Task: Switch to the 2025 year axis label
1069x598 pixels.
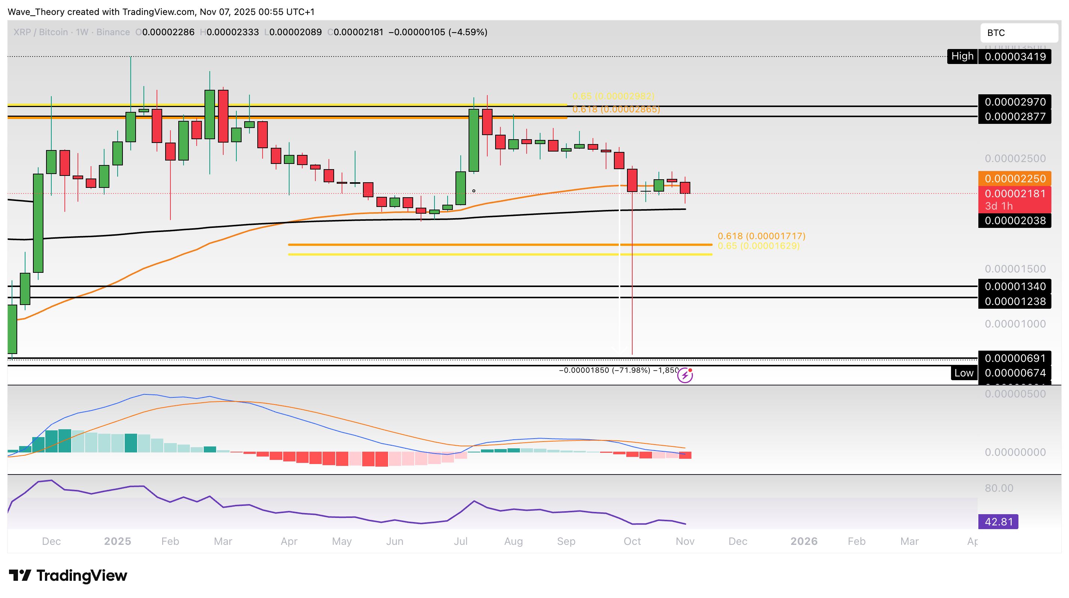Action: [x=118, y=541]
